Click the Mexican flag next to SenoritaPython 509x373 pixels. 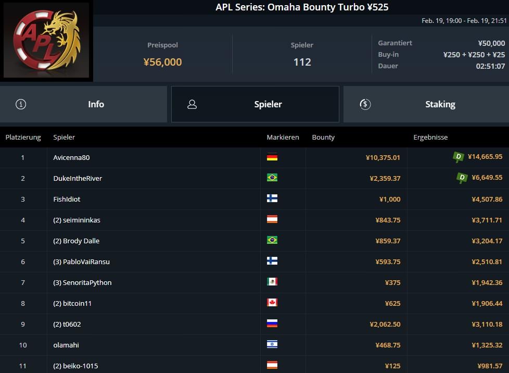[272, 282]
